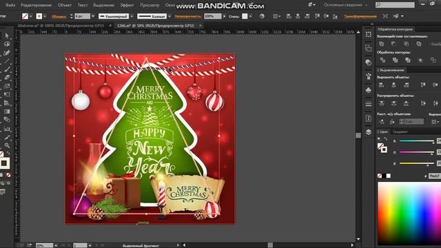This screenshot has width=441, height=248.
Task: Switch to the Градиент panel tab
Action: point(400,132)
